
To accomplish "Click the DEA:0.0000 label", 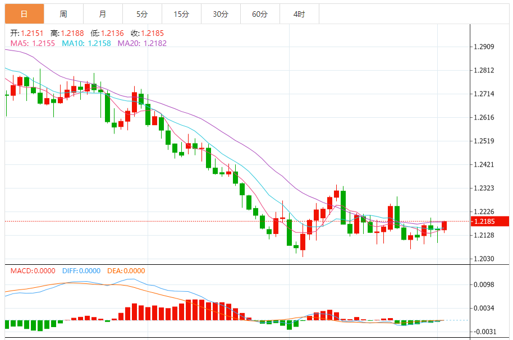I will click(x=126, y=270).
